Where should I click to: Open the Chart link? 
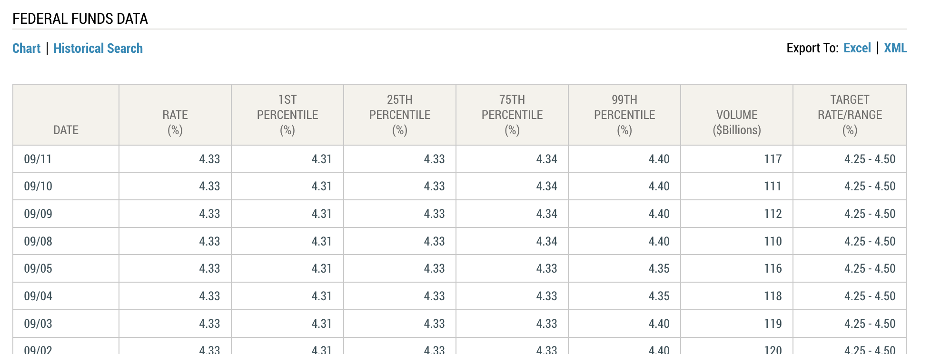(26, 48)
